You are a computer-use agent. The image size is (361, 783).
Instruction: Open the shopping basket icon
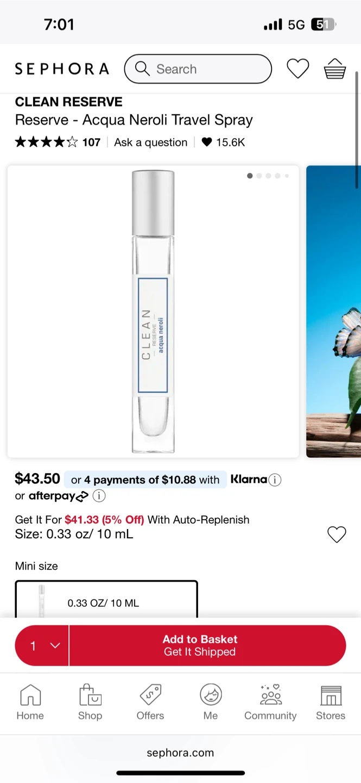[334, 69]
